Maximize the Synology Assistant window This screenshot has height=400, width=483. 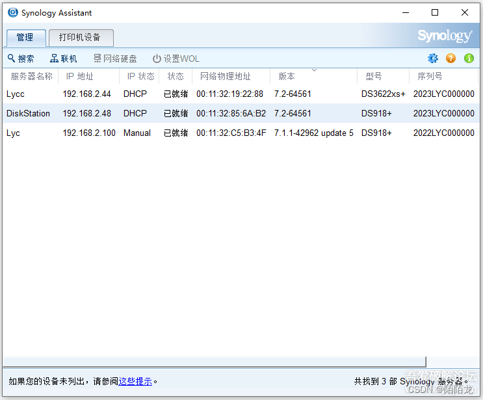click(435, 12)
